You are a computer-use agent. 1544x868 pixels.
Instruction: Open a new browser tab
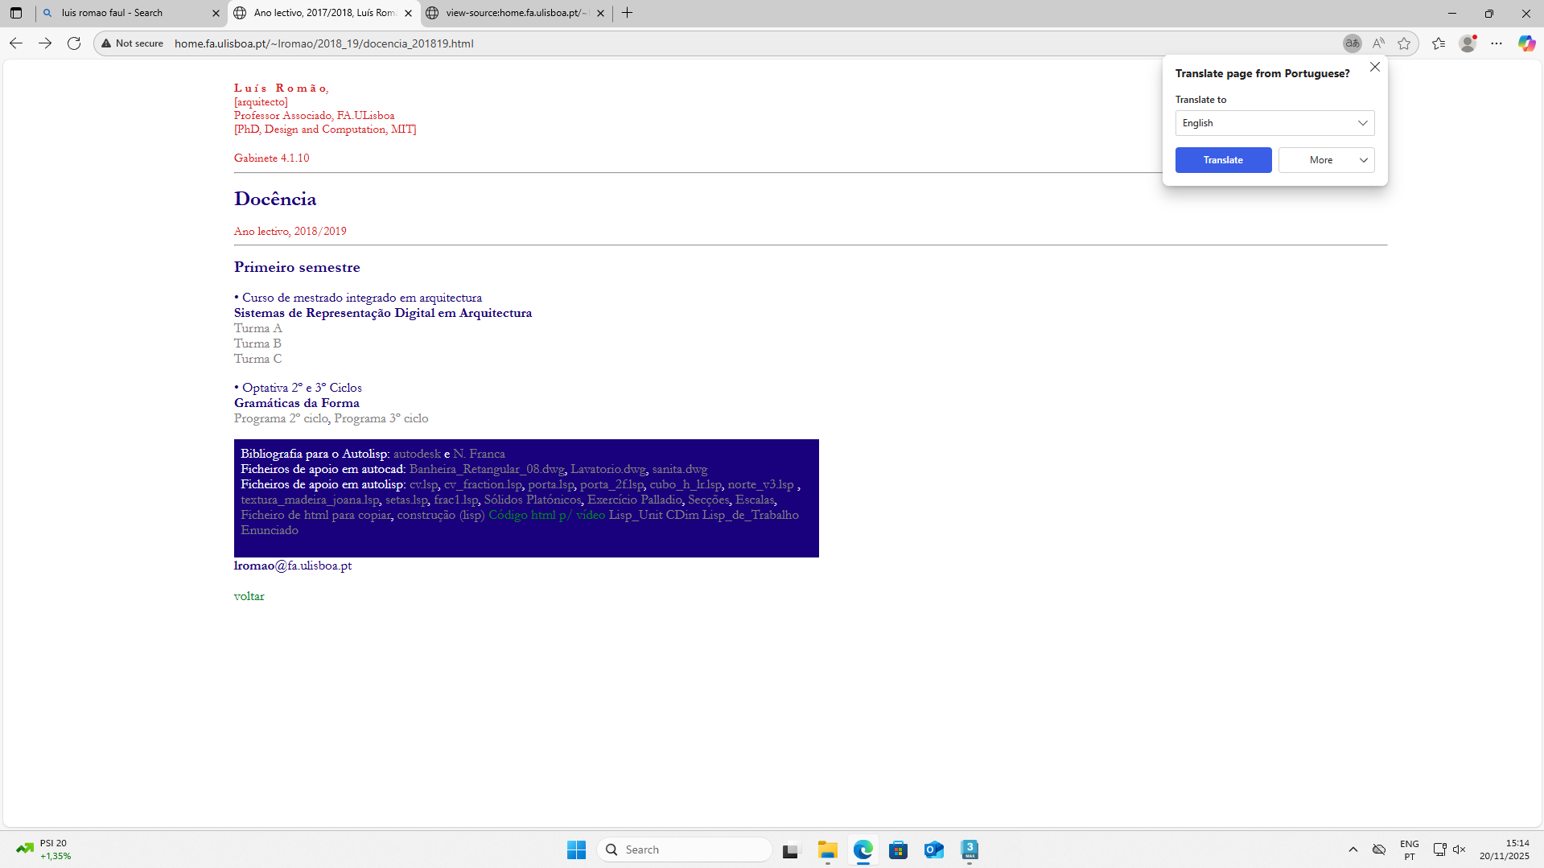[x=628, y=13]
